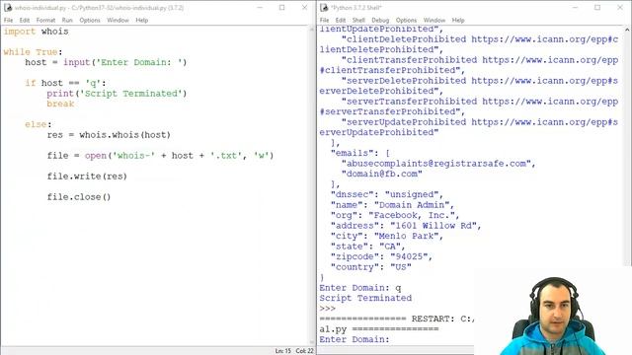Maximize the whois-individual.py editor window
Viewport: 632px width, 355px height.
pyautogui.click(x=282, y=8)
